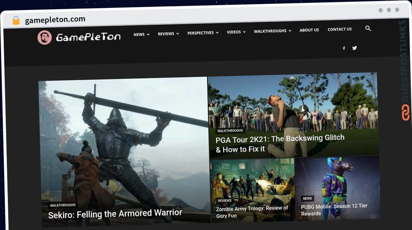The height and width of the screenshot is (230, 412).
Task: Open the search magnifier icon
Action: pyautogui.click(x=368, y=28)
